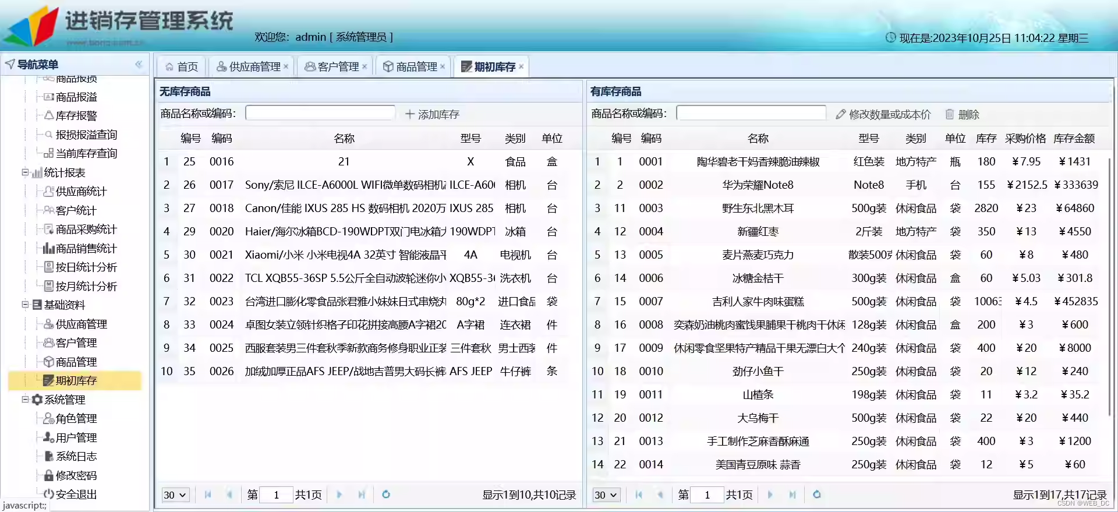Viewport: 1118px width, 512px height.
Task: Click the 库存金额 column header
Action: 1074,138
